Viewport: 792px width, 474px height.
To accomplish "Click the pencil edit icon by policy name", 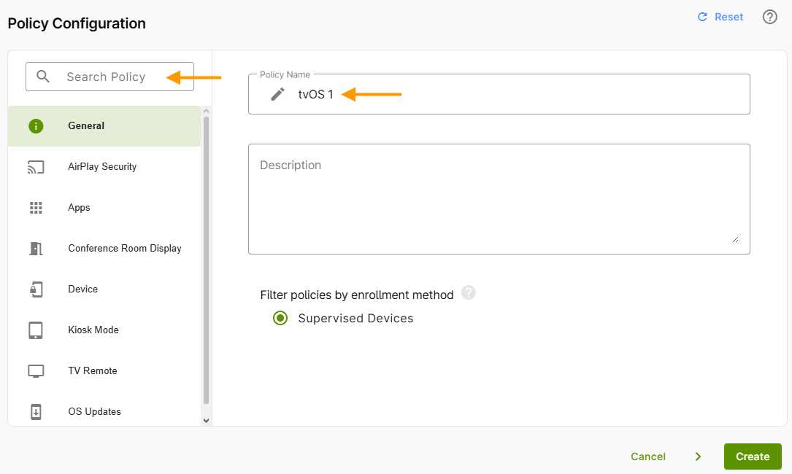I will click(277, 94).
